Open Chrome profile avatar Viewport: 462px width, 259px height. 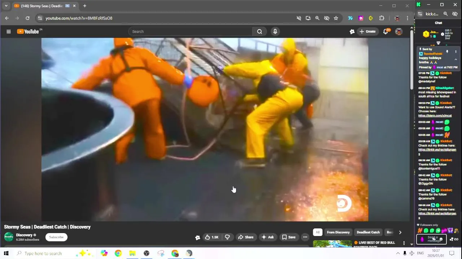coord(397,18)
